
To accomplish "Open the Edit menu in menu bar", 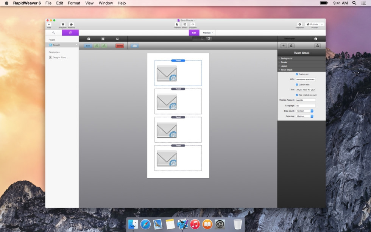I will click(60, 3).
